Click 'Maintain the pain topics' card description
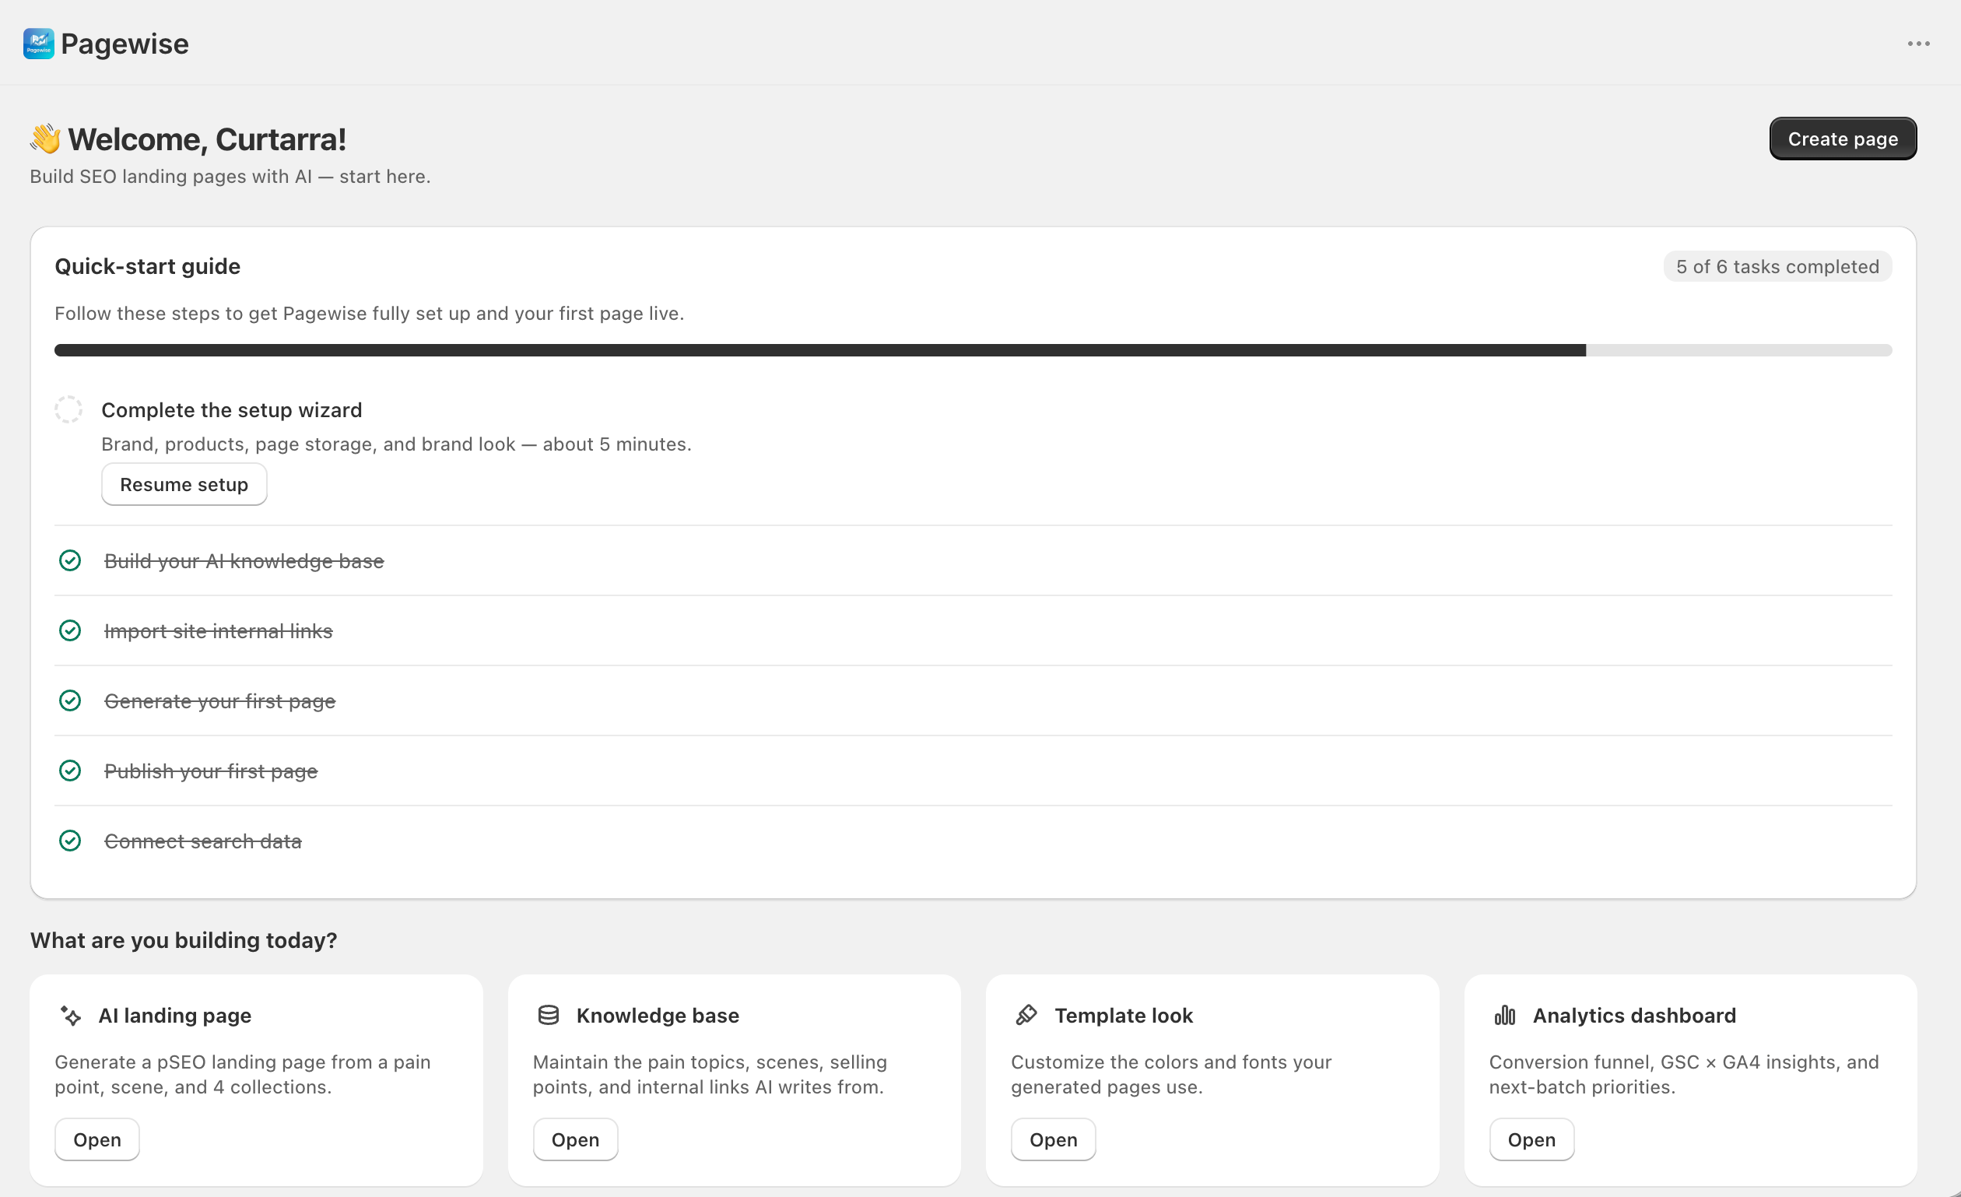 click(710, 1075)
